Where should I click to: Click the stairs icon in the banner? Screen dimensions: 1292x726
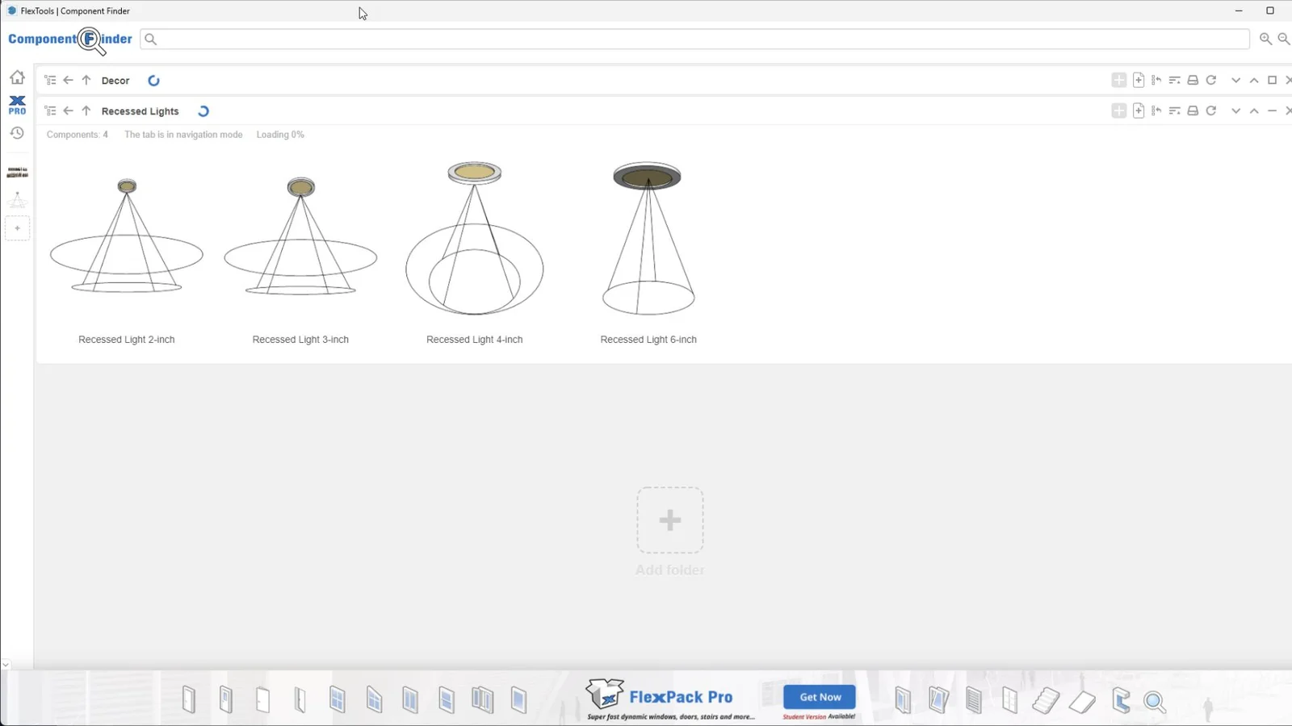coord(1045,700)
